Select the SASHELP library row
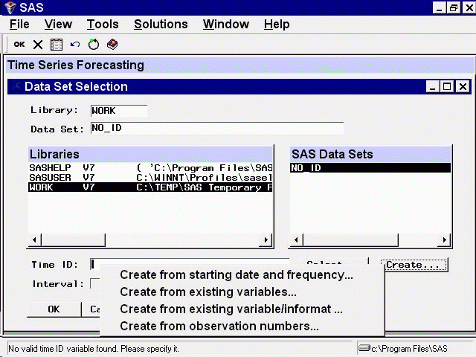The height and width of the screenshot is (357, 476). click(x=149, y=168)
